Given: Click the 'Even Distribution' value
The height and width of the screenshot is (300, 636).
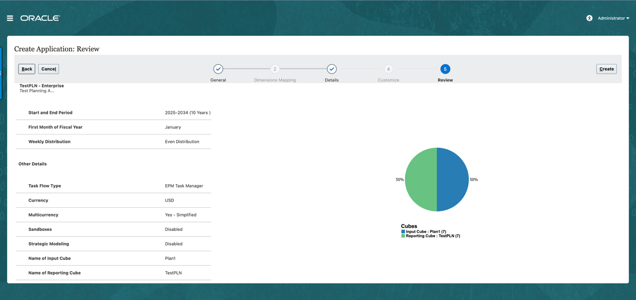Looking at the screenshot, I should [x=182, y=142].
